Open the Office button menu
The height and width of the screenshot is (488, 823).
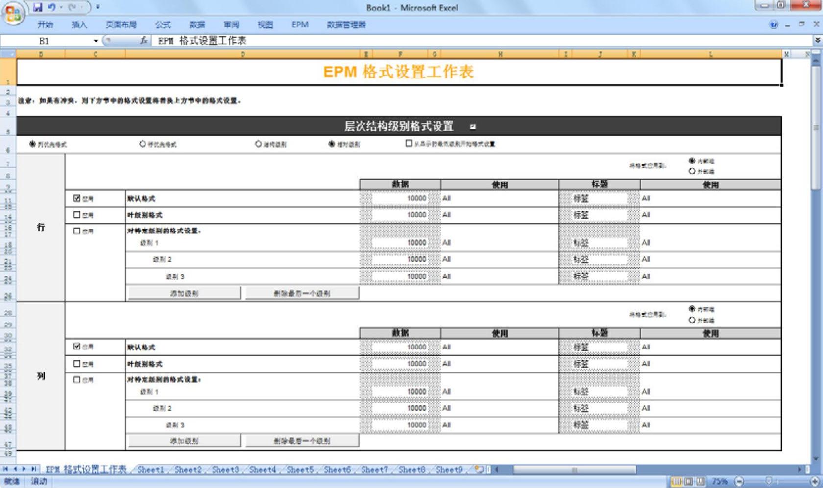pos(13,13)
